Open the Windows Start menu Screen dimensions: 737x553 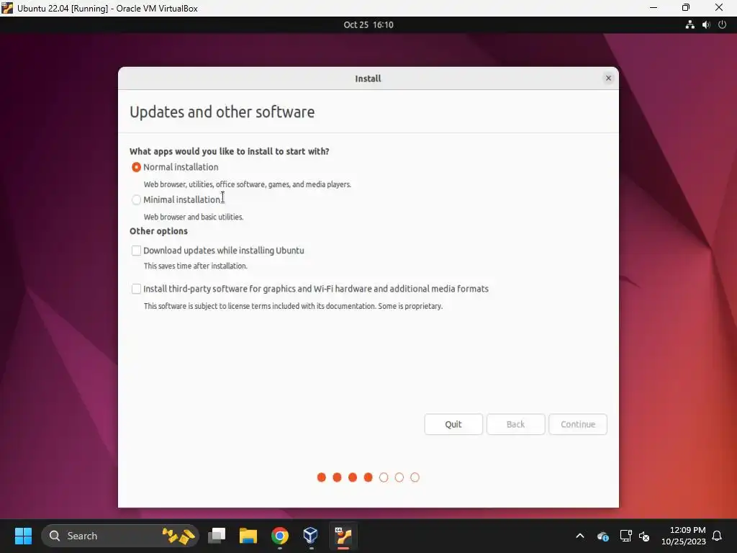(x=23, y=536)
